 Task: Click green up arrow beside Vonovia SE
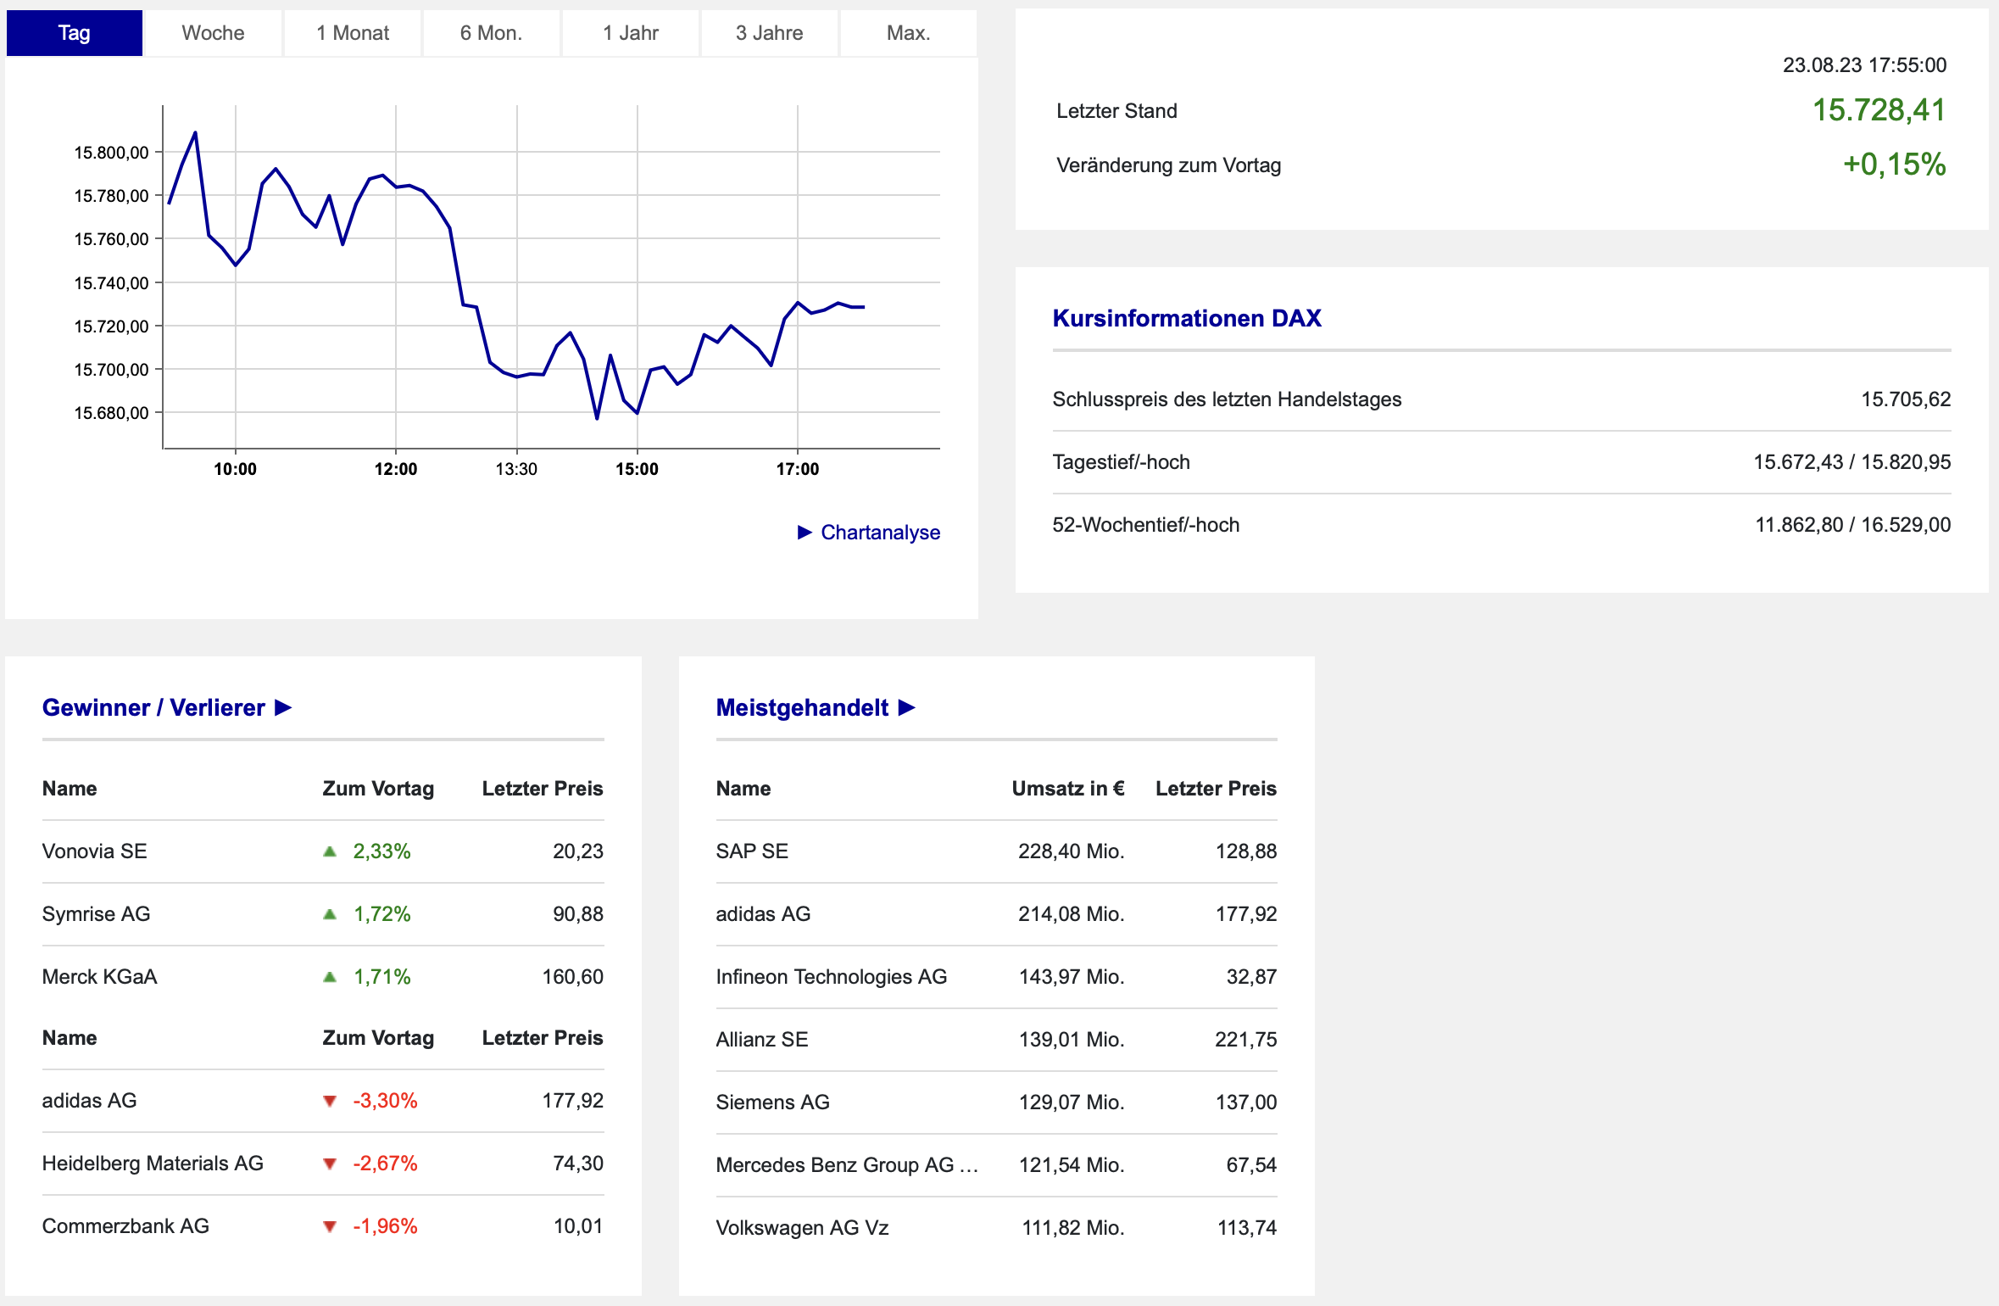tap(330, 851)
